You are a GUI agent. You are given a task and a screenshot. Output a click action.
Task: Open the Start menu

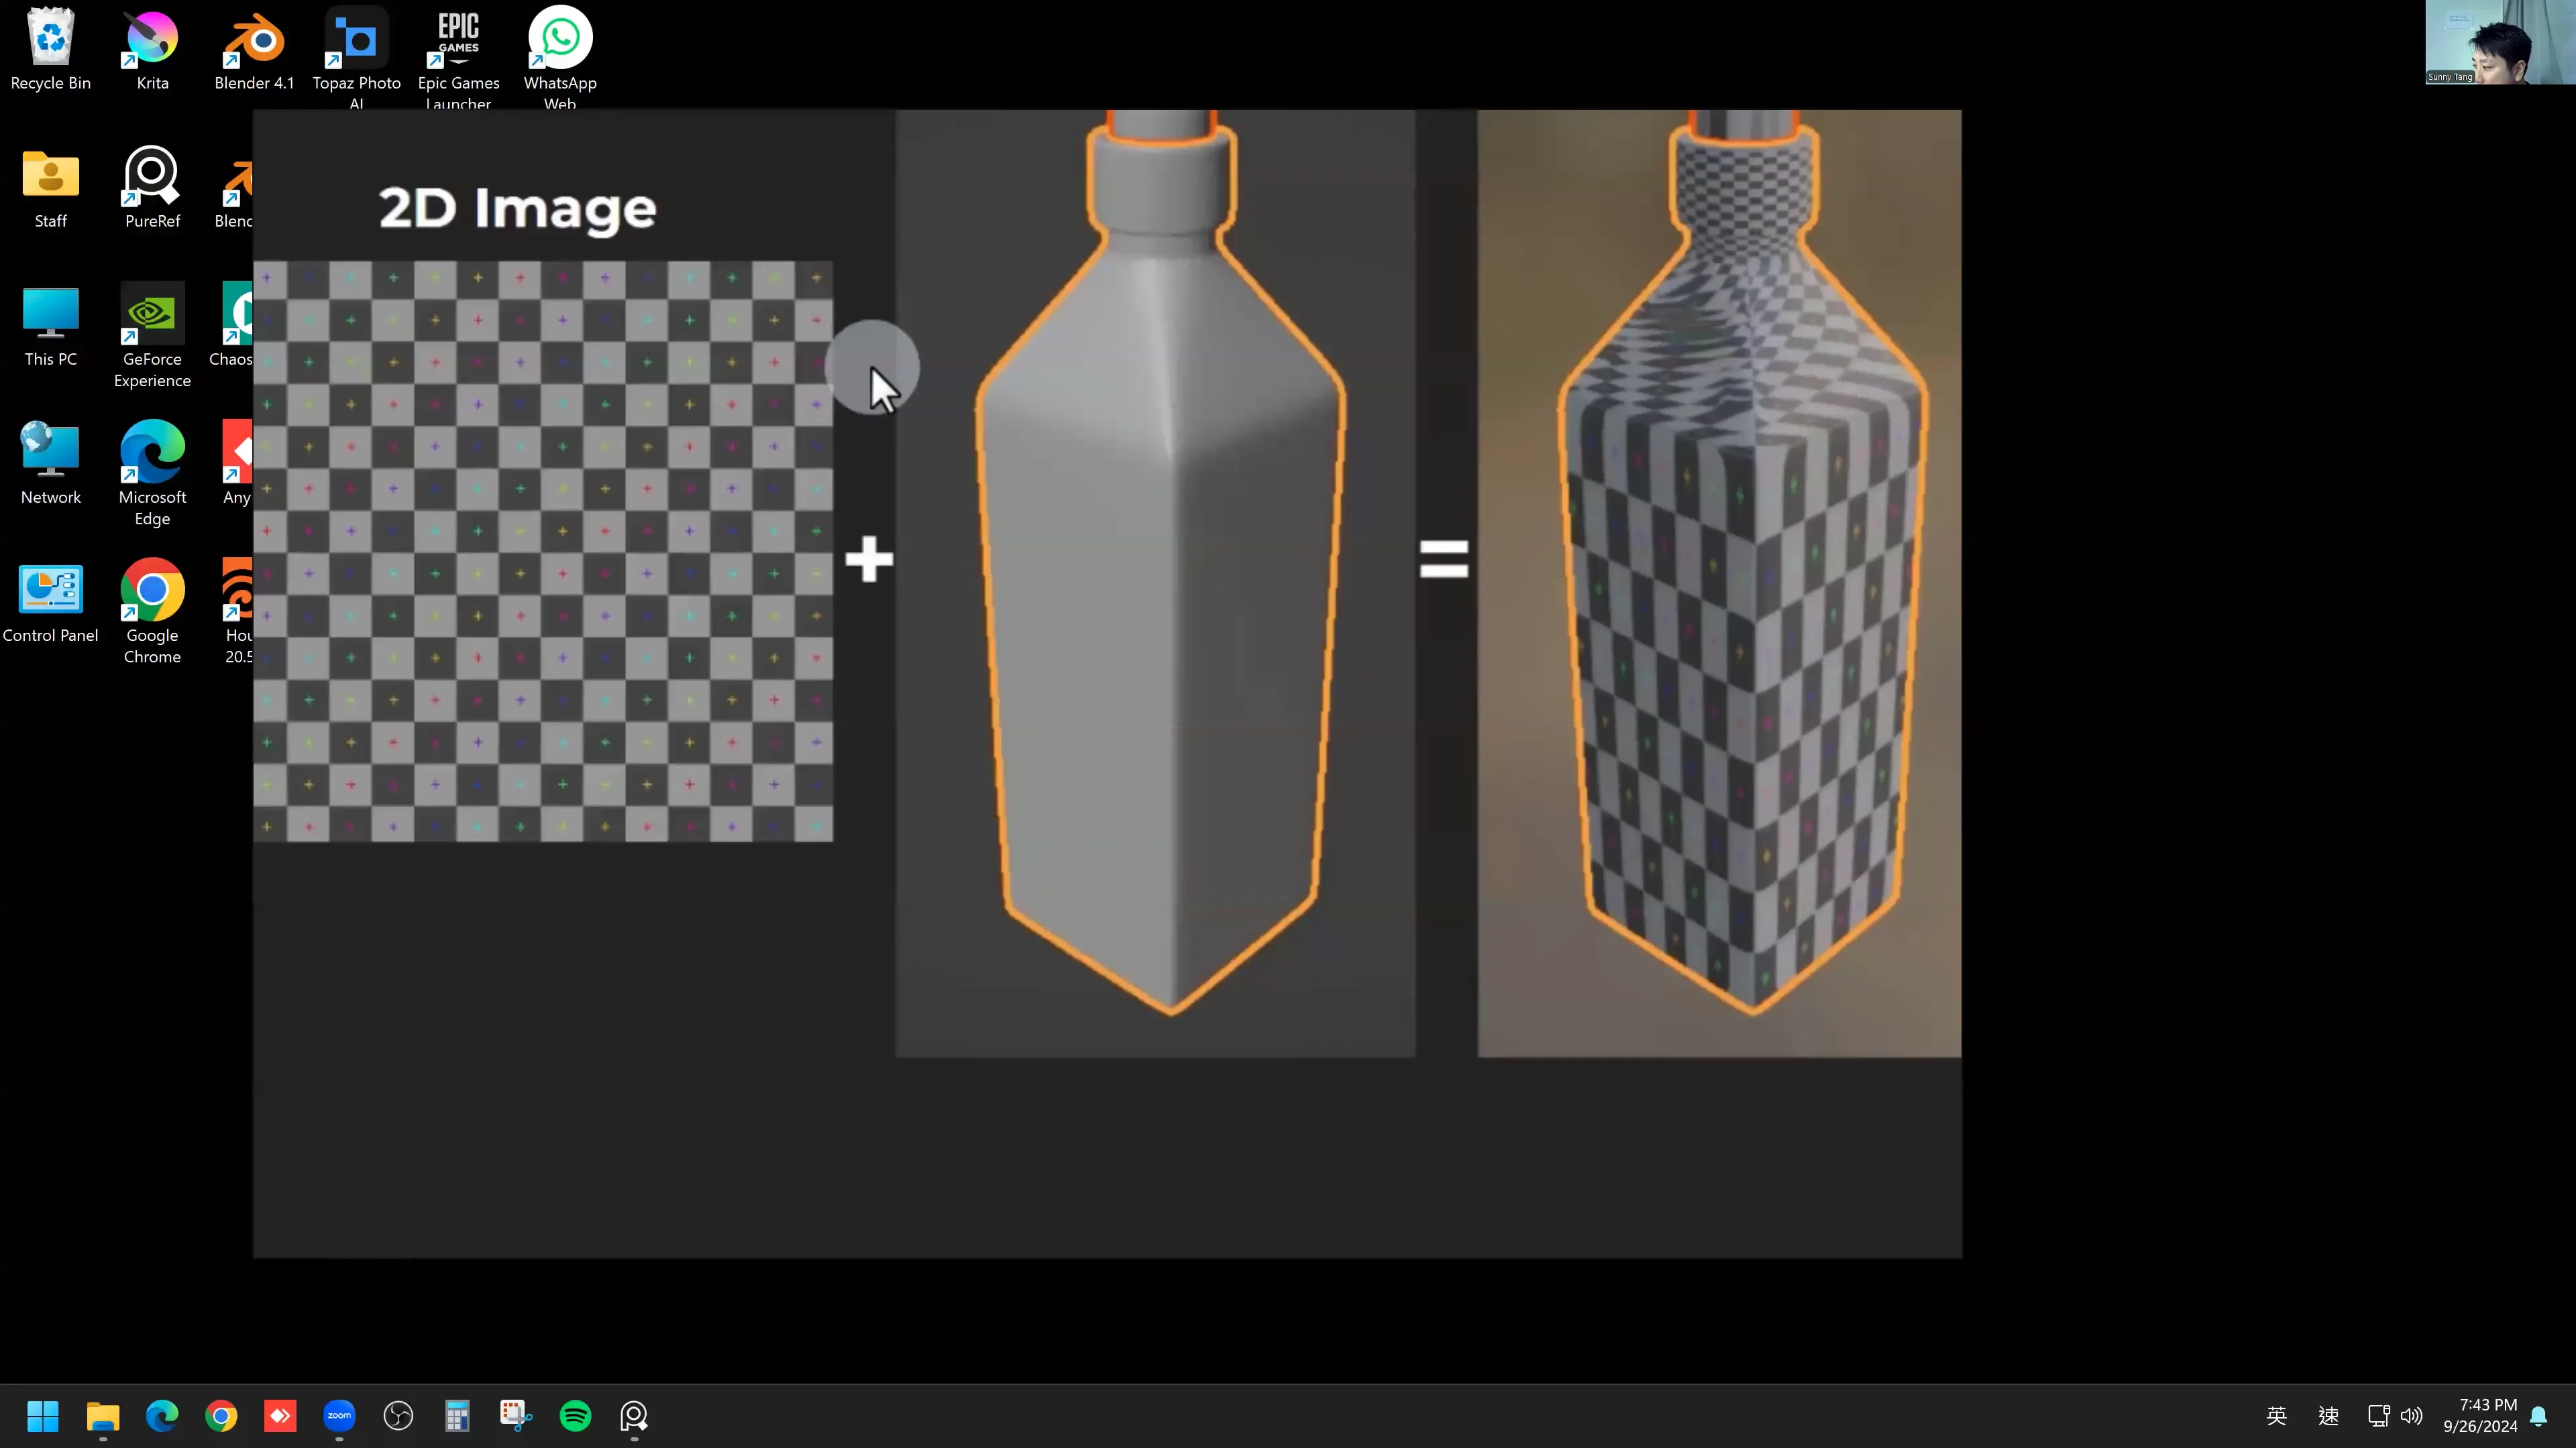click(42, 1416)
